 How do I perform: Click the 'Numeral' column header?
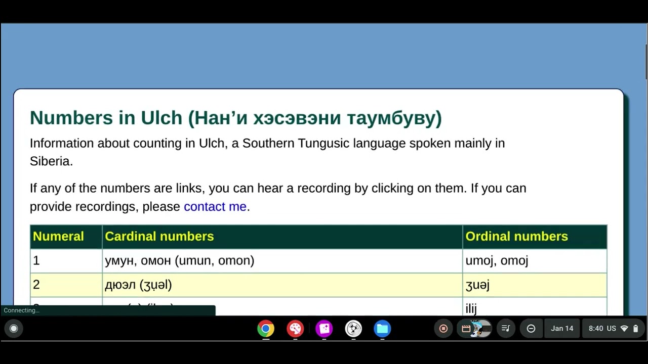(66, 237)
